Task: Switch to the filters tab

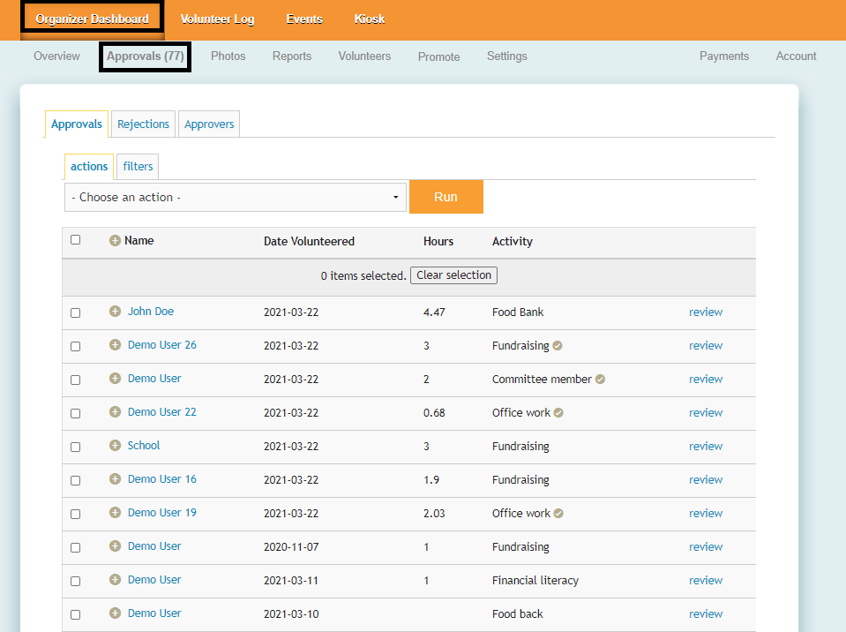Action: click(138, 167)
